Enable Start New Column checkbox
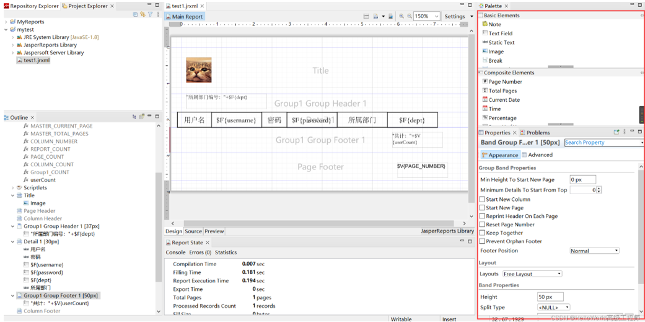 [483, 200]
